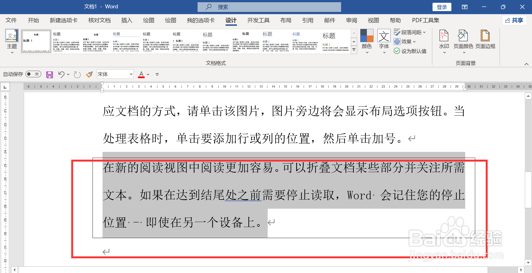Click the Page Borders (页面边框) icon
This screenshot has width=532, height=273.
pyautogui.click(x=485, y=39)
